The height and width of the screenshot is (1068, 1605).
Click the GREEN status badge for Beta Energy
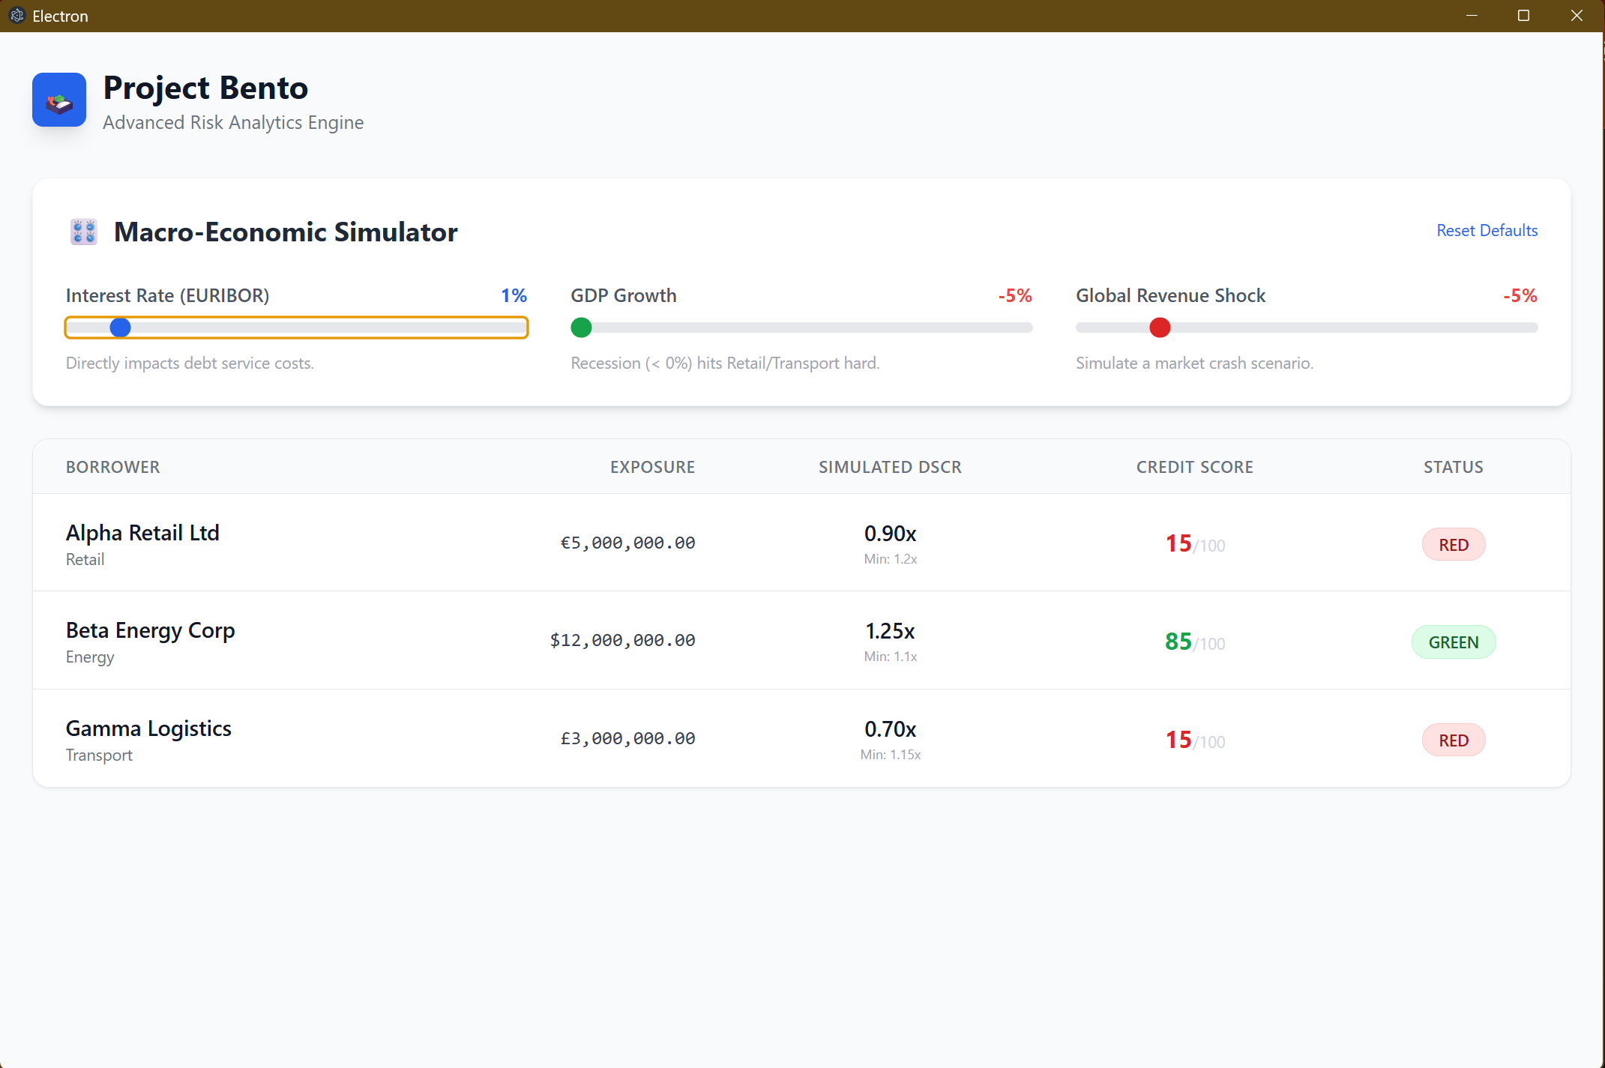1453,642
